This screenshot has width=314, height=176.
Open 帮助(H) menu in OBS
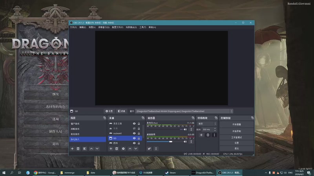click(x=152, y=27)
